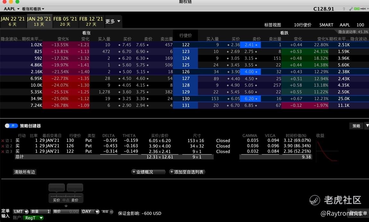This screenshot has height=222, width=369.
Task: Click the 总计 totals row label
Action: pyautogui.click(x=20, y=157)
